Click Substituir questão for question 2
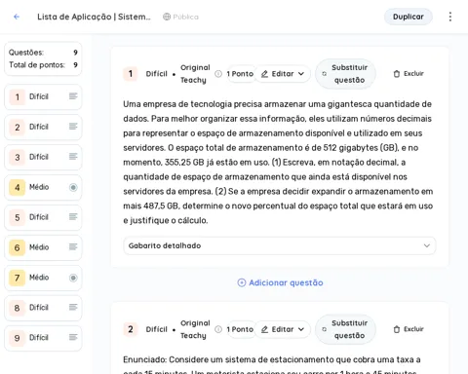The image size is (468, 374). [x=345, y=329]
